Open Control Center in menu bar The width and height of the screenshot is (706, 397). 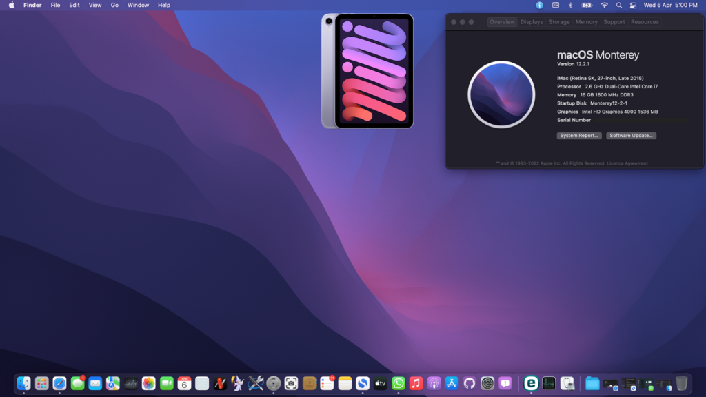click(x=633, y=5)
